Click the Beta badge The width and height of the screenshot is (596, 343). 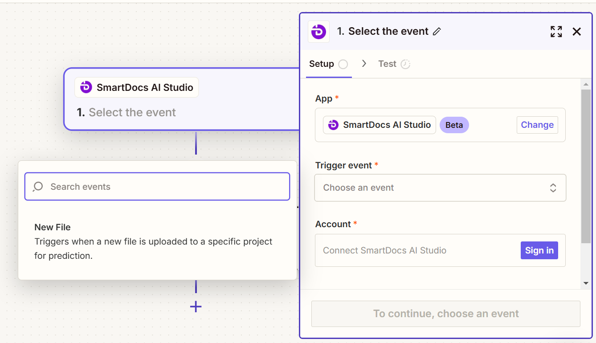(x=454, y=125)
